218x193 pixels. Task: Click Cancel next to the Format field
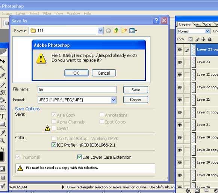pyautogui.click(x=136, y=100)
